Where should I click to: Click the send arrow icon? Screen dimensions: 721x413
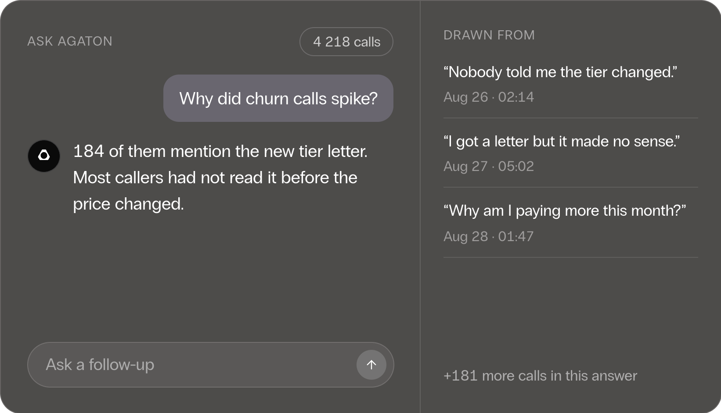[371, 365]
